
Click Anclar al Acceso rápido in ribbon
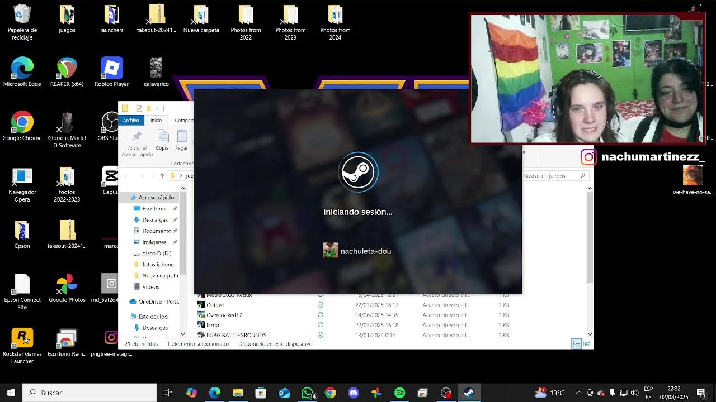[137, 143]
